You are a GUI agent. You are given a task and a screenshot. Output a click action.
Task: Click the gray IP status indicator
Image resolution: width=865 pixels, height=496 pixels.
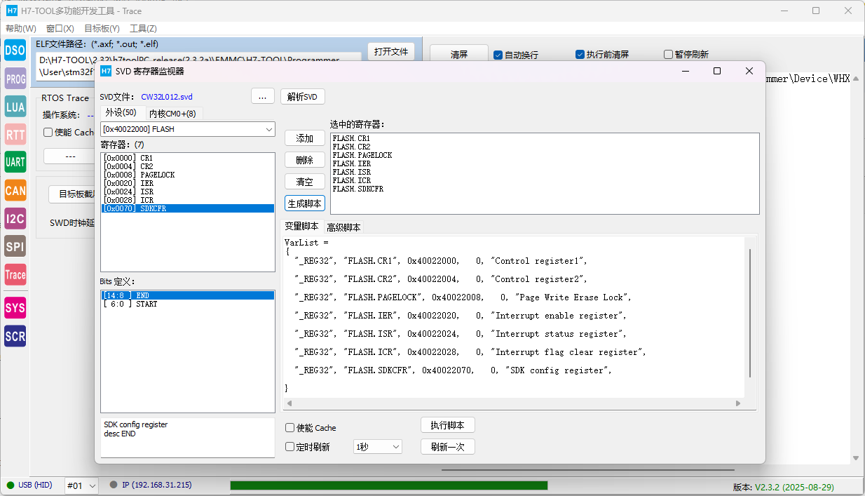click(x=114, y=485)
